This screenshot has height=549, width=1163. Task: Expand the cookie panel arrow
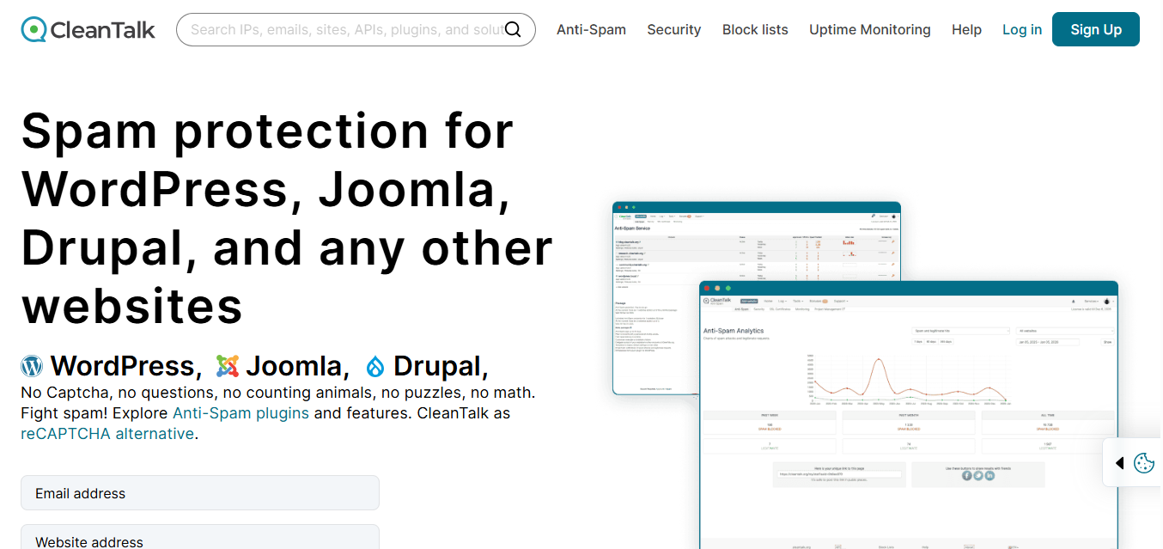point(1119,463)
